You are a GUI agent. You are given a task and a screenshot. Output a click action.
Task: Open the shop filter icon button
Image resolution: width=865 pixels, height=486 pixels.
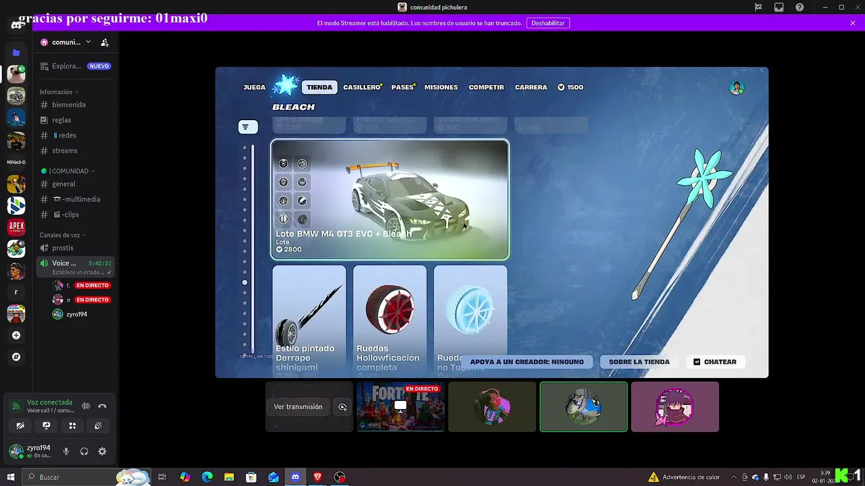(x=248, y=127)
